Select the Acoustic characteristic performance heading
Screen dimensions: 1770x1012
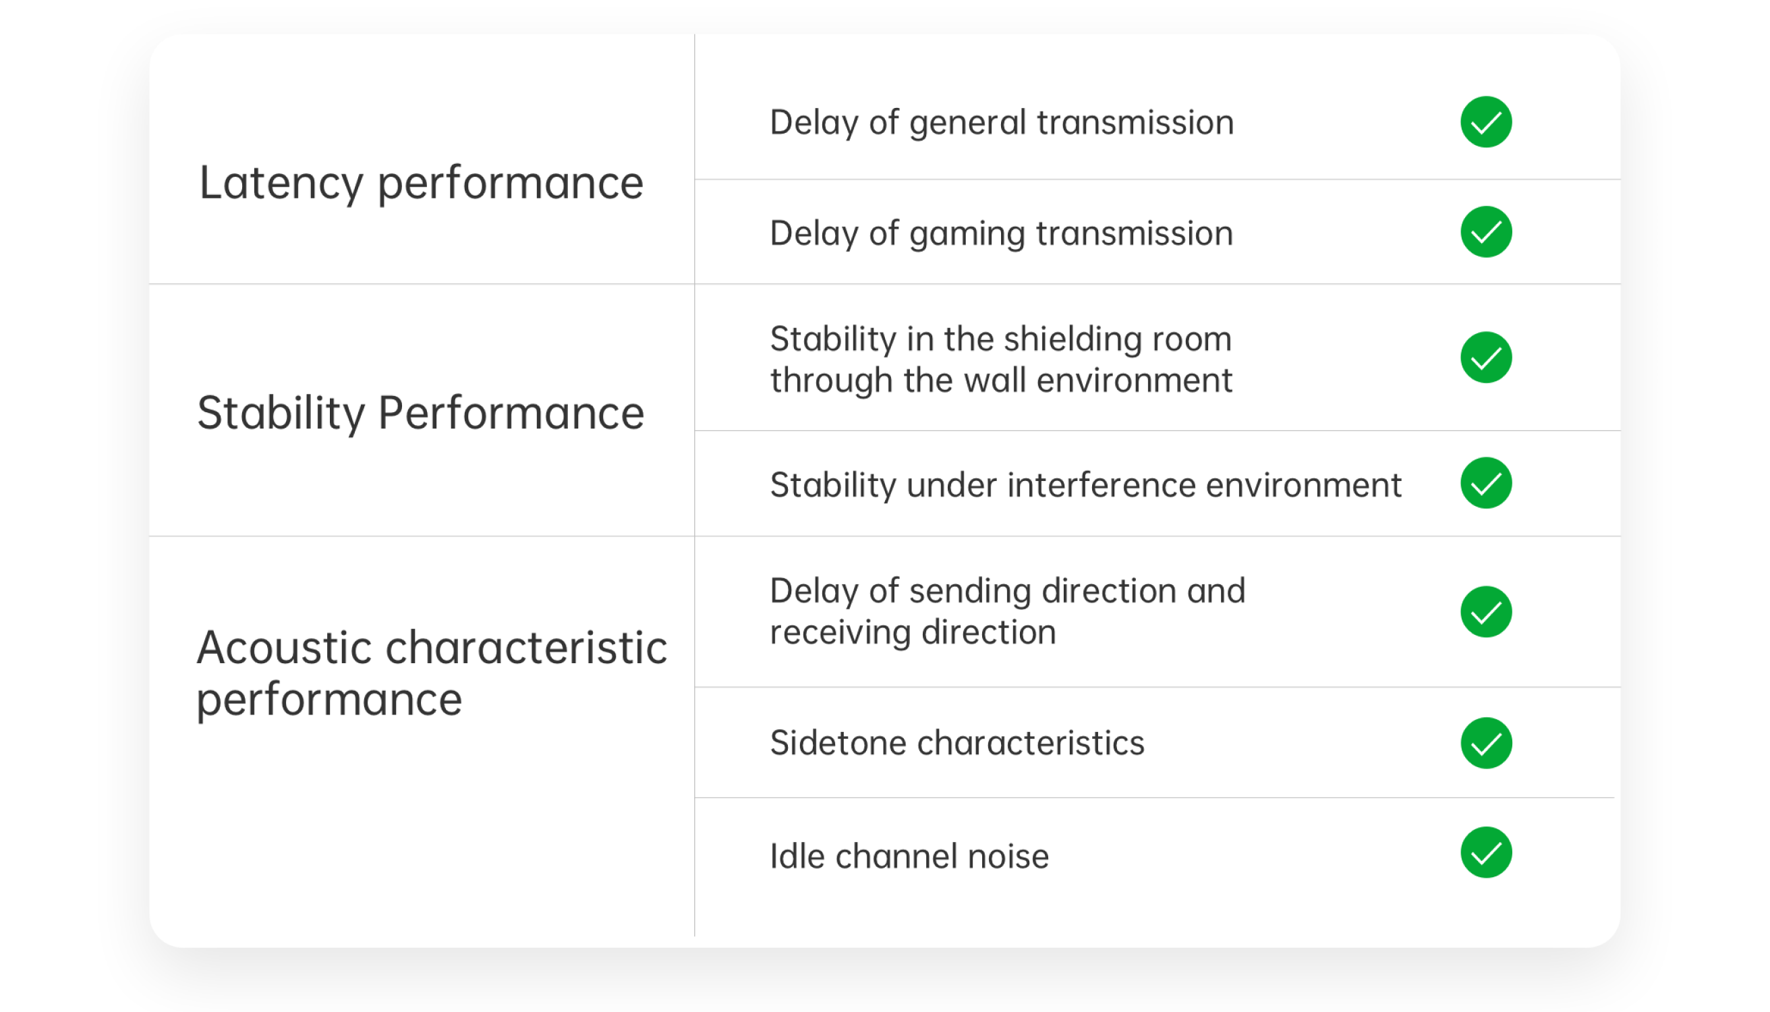point(431,673)
